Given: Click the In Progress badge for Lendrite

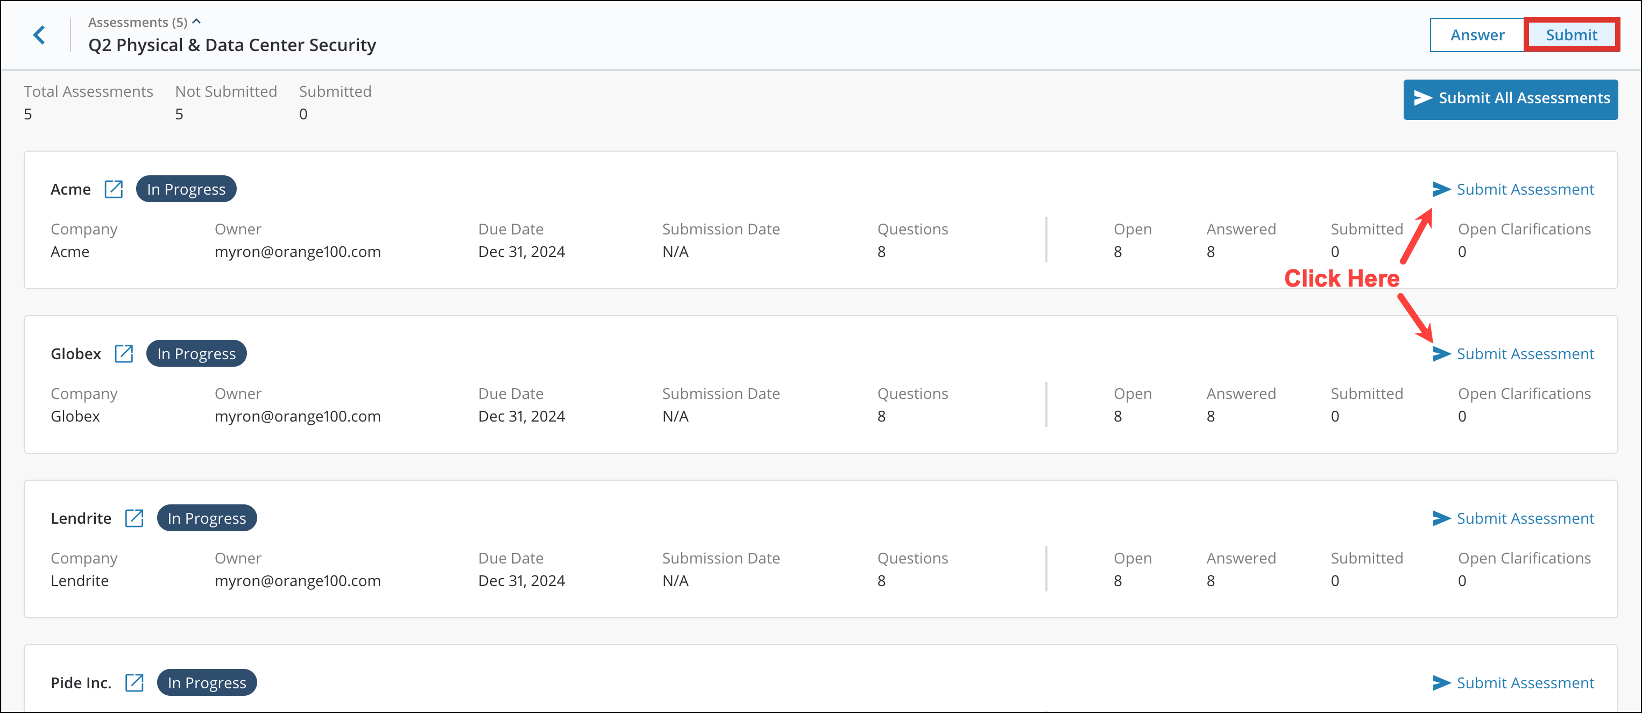Looking at the screenshot, I should 206,517.
